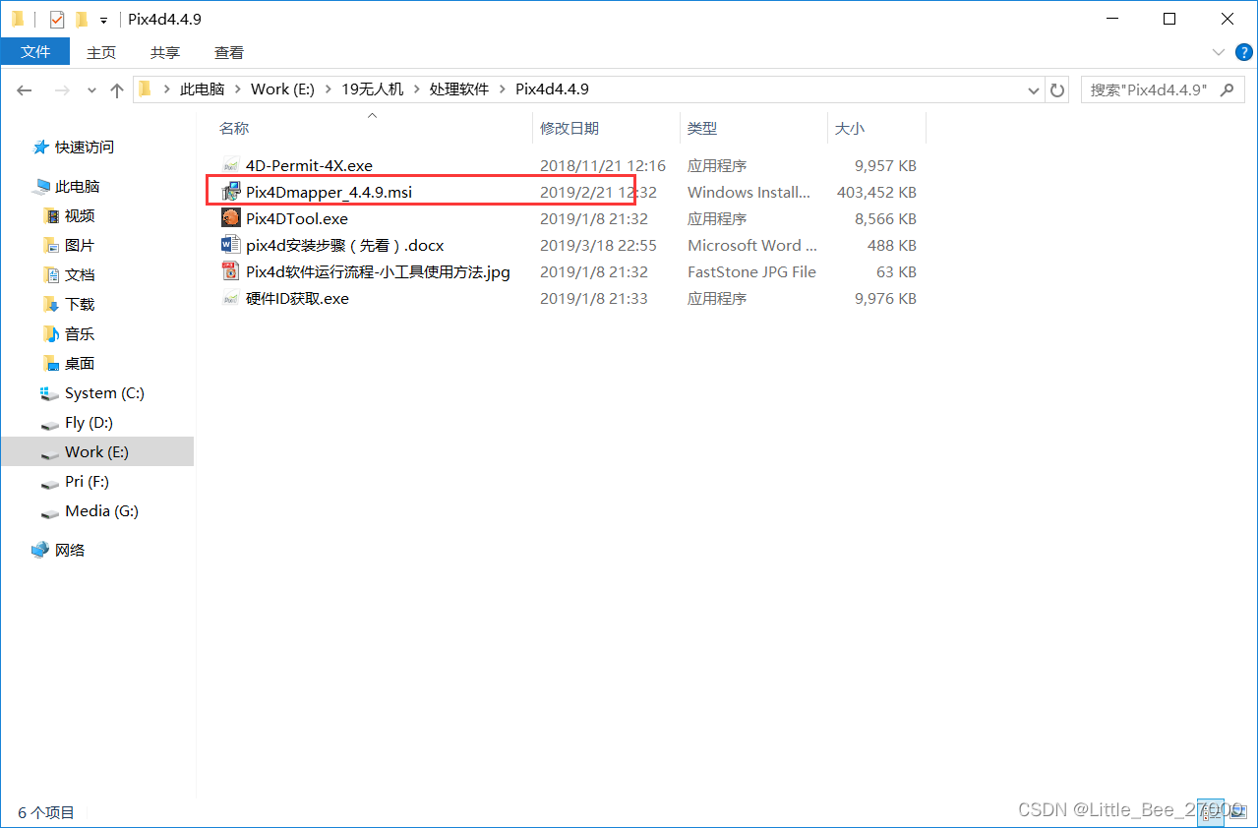Image resolution: width=1258 pixels, height=828 pixels.
Task: Expand breadcrumb chevron after Work (E:)
Action: click(x=328, y=89)
